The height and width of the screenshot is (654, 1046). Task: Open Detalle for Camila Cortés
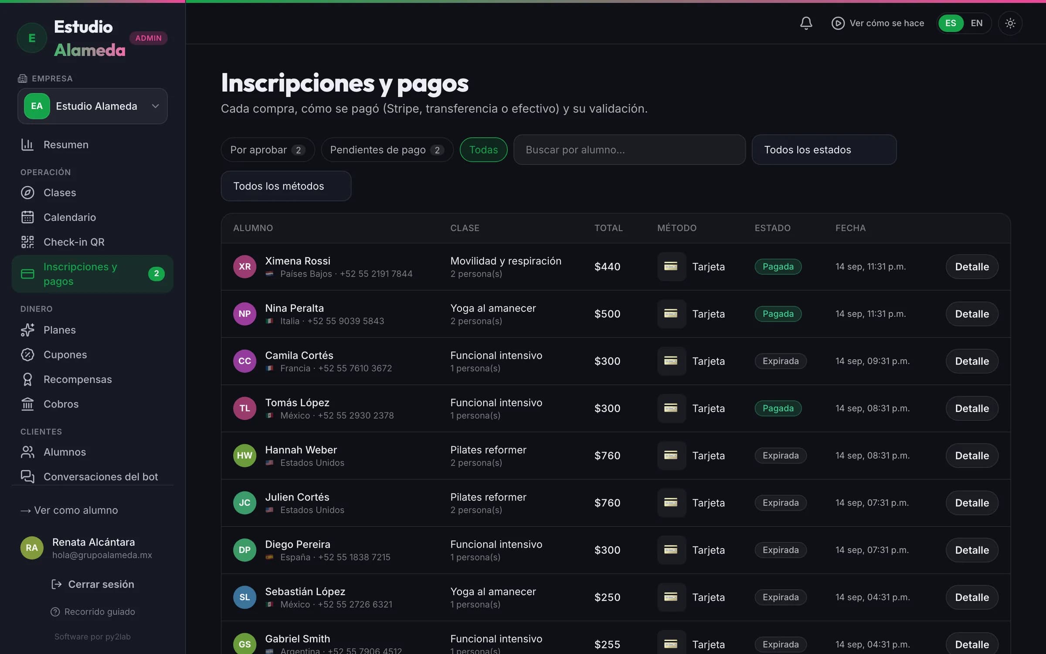pyautogui.click(x=971, y=361)
